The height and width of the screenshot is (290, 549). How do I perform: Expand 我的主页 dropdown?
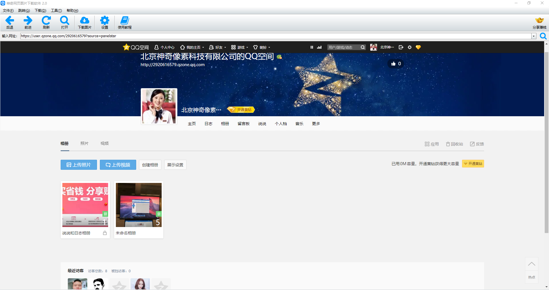tap(192, 47)
